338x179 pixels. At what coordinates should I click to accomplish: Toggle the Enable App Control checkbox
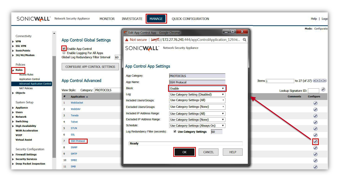[64, 49]
